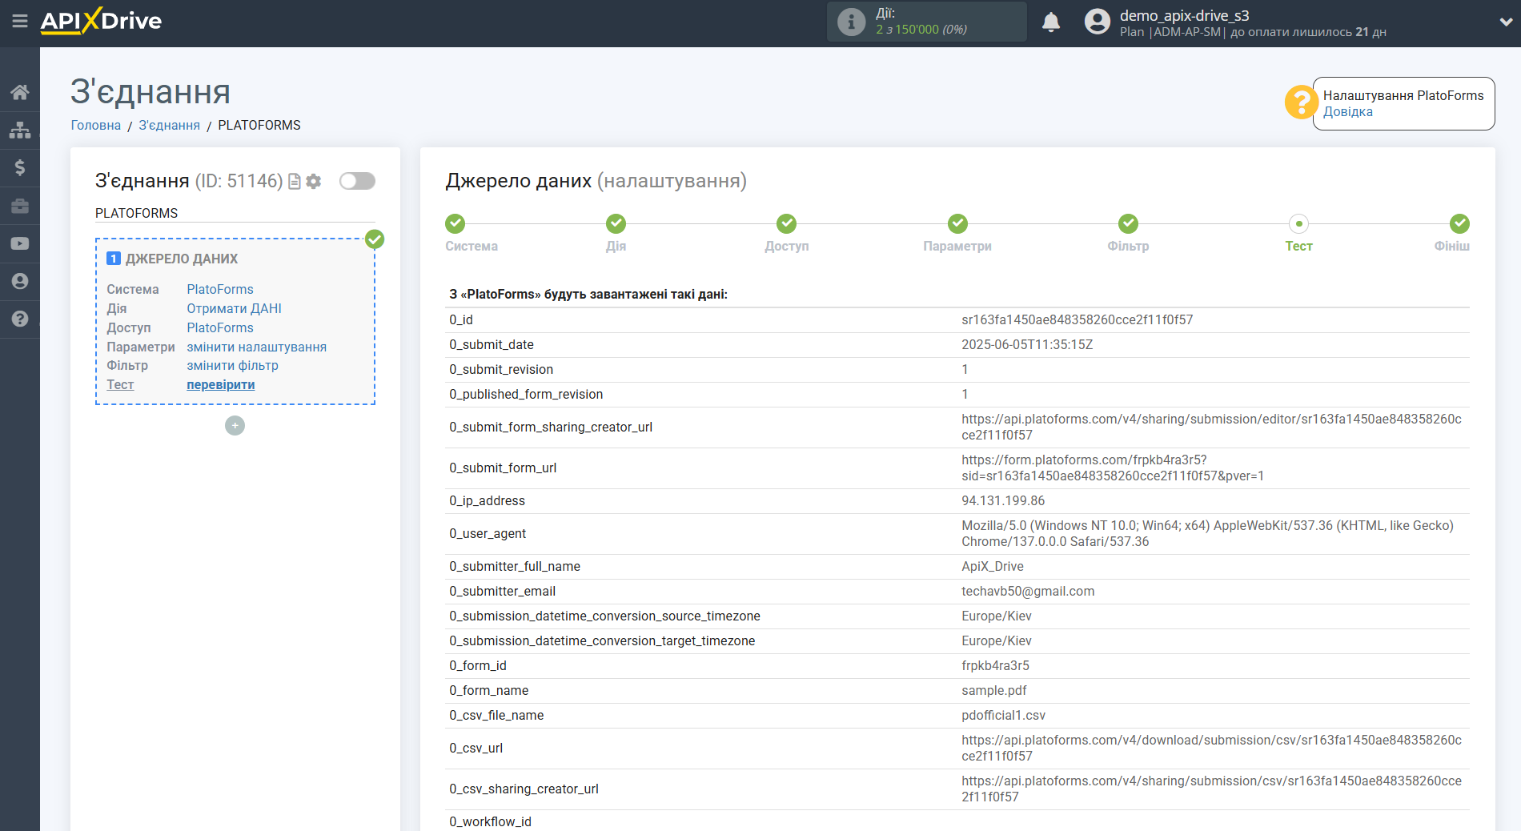The height and width of the screenshot is (831, 1521).
Task: Click the data source green checkmark badge
Action: [375, 239]
